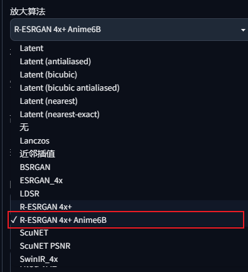Choose ScuNET PSNR from the list
The width and height of the screenshot is (248, 272).
(129, 246)
